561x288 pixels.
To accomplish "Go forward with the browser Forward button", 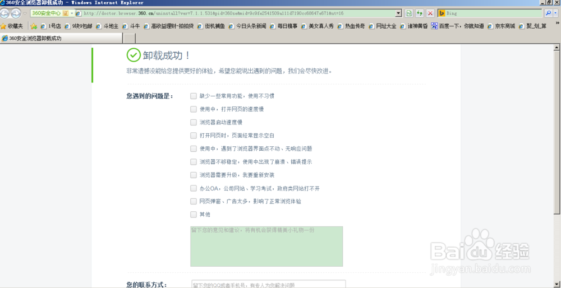I will pos(16,13).
